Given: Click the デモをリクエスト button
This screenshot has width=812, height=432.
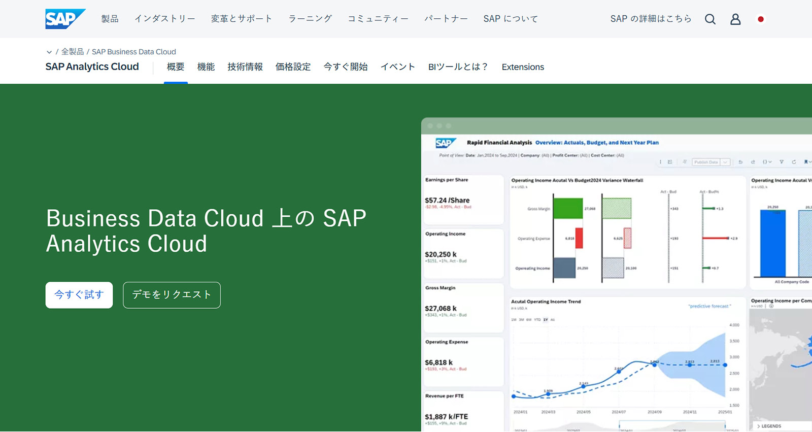Looking at the screenshot, I should [172, 295].
